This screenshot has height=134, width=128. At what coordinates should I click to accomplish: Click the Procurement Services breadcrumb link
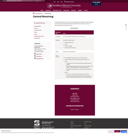tap(38, 14)
